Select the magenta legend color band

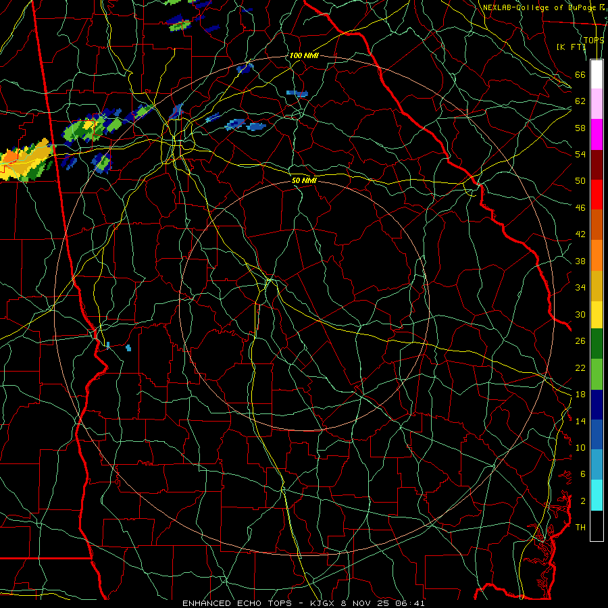pos(597,134)
